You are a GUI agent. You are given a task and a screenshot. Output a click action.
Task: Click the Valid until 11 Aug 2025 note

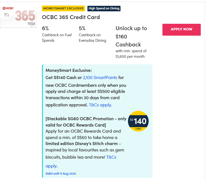[61, 174]
